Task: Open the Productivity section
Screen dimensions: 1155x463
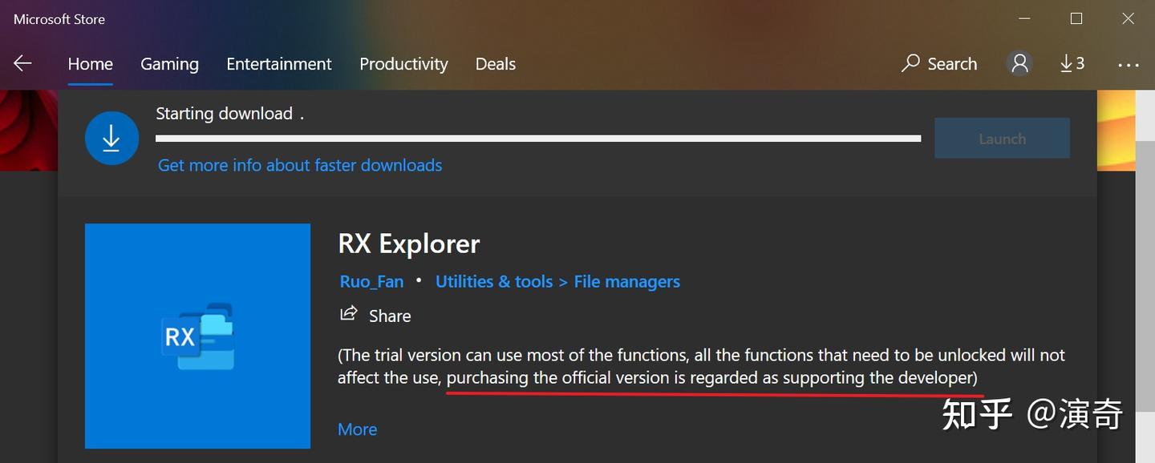Action: 403,63
